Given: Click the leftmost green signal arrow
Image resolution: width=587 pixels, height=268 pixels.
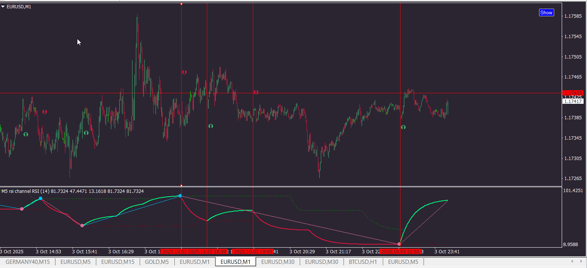Looking at the screenshot, I should (x=26, y=134).
